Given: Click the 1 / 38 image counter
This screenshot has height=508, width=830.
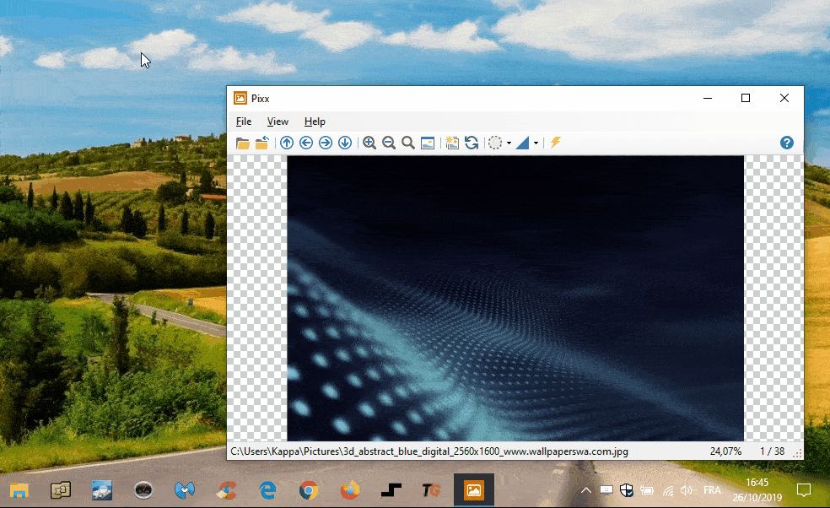Looking at the screenshot, I should point(773,451).
